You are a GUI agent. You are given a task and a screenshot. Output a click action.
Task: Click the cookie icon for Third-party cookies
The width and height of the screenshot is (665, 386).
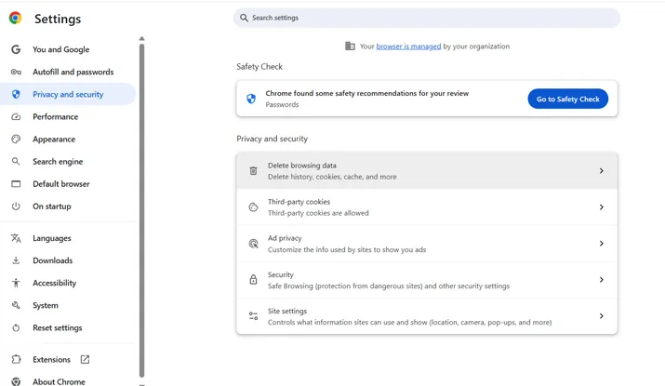[253, 207]
